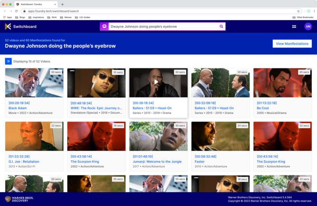The height and width of the screenshot is (206, 317).
Task: Open the apps grid menu icon
Action: coord(294,27)
